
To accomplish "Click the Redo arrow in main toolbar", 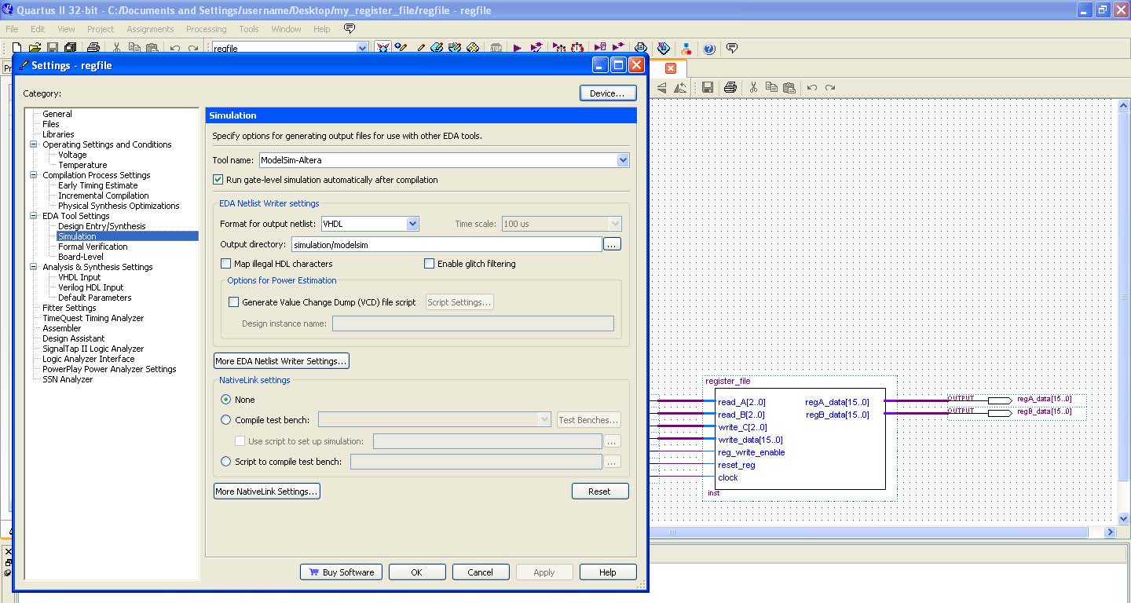I will coord(192,49).
